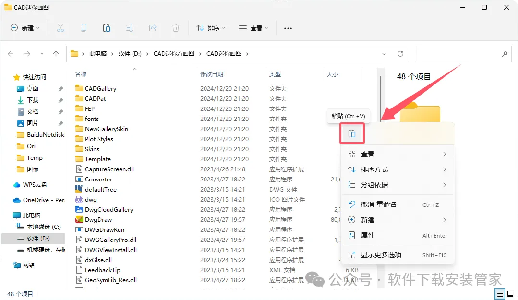The image size is (518, 300).
Task: Click the Paste icon in context menu
Action: tap(352, 133)
